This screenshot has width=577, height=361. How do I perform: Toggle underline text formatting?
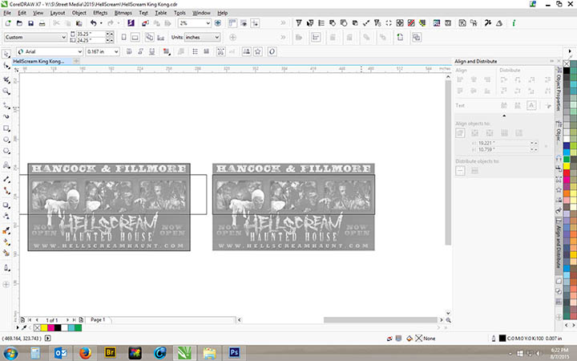(151, 51)
